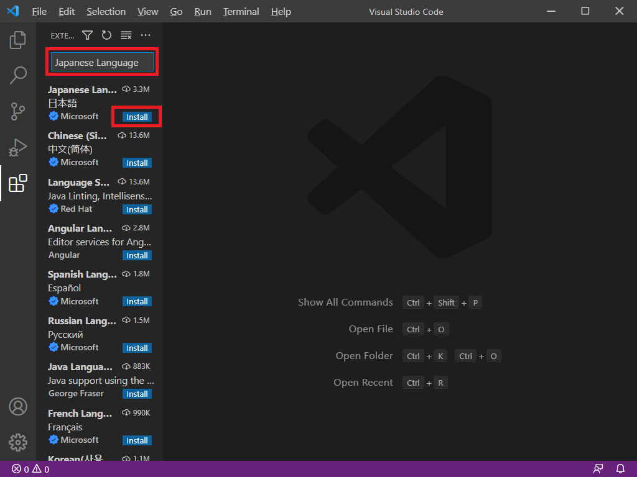This screenshot has width=637, height=477.
Task: Select the Chinese (Simplified) extension title
Action: [x=77, y=136]
